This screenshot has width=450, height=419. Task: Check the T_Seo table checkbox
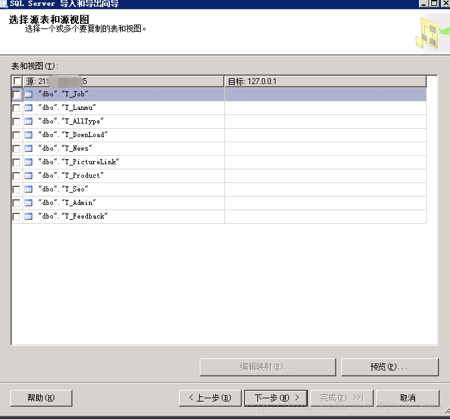pos(16,189)
